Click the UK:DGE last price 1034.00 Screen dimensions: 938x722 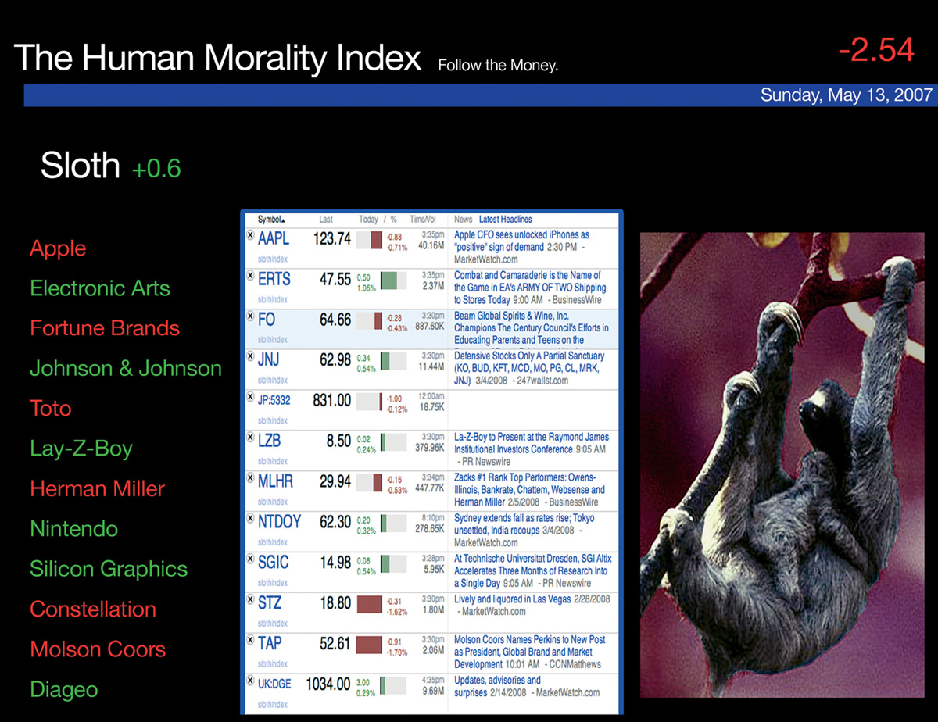click(x=328, y=684)
